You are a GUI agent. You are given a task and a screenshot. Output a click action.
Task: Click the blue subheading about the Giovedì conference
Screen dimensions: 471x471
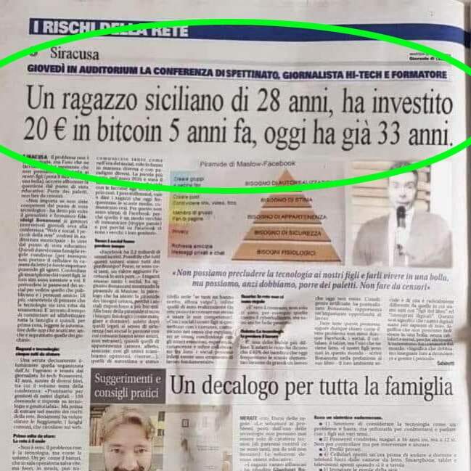point(237,72)
